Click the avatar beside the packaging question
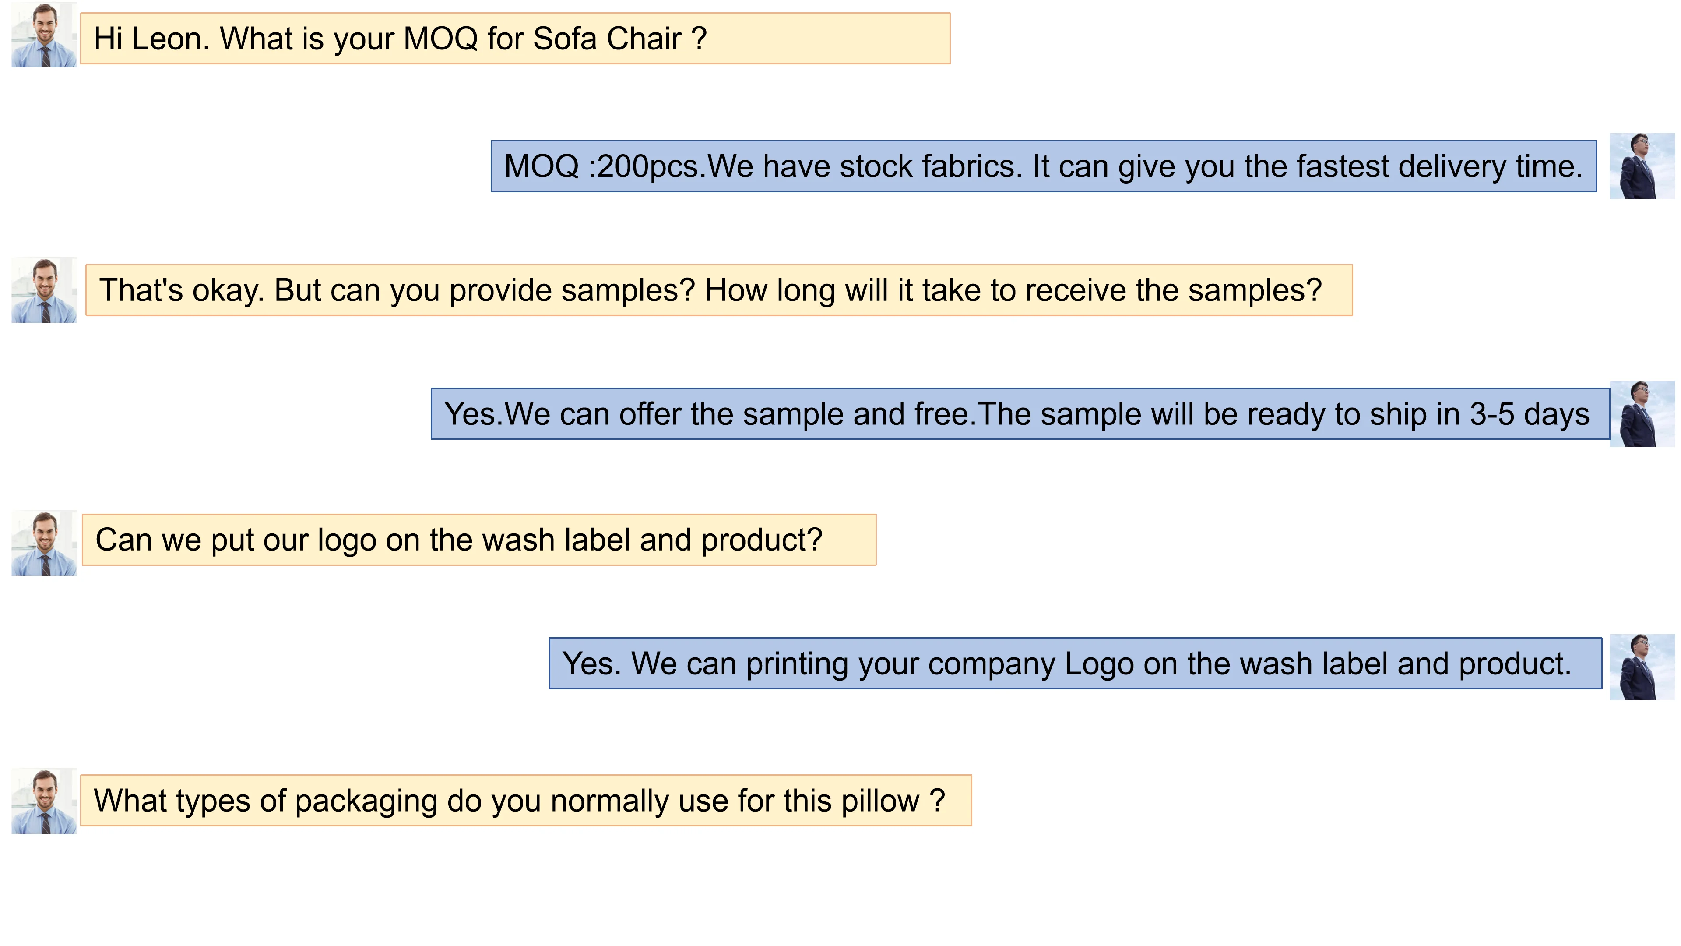 tap(44, 801)
